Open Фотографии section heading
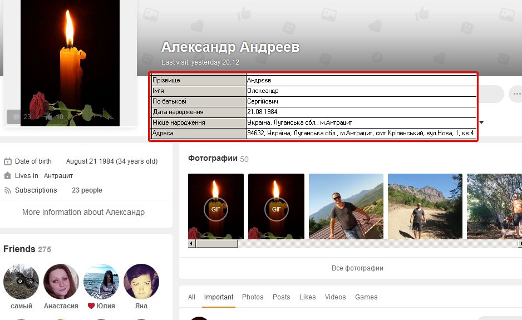The image size is (522, 320). (x=213, y=158)
